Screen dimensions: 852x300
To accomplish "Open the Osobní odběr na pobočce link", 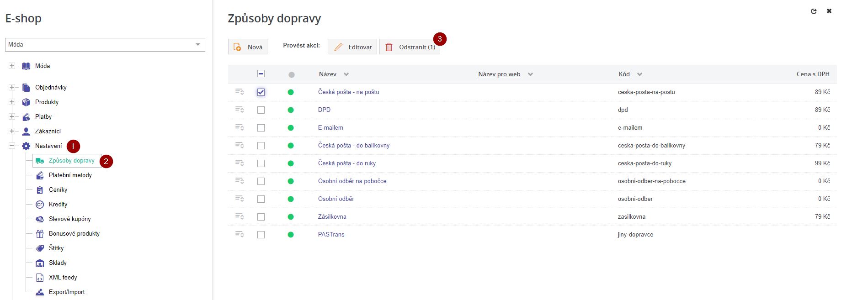I will tap(352, 181).
